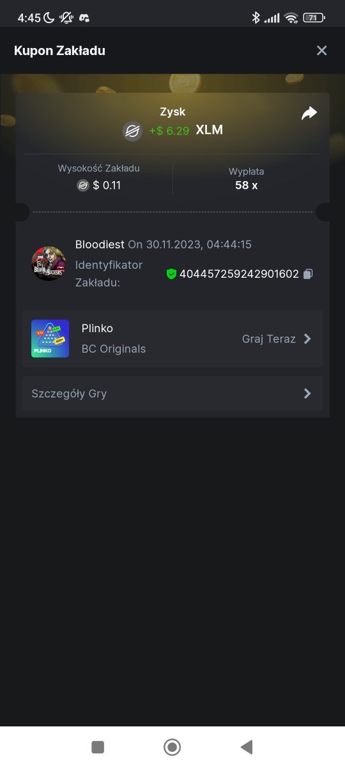The image size is (345, 768).
Task: Open the Plinko game thumbnail
Action: click(x=50, y=339)
